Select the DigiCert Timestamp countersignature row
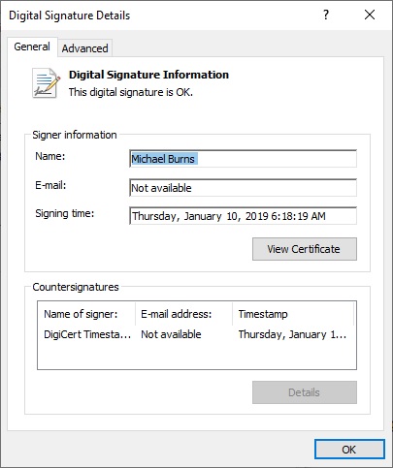 click(x=197, y=334)
